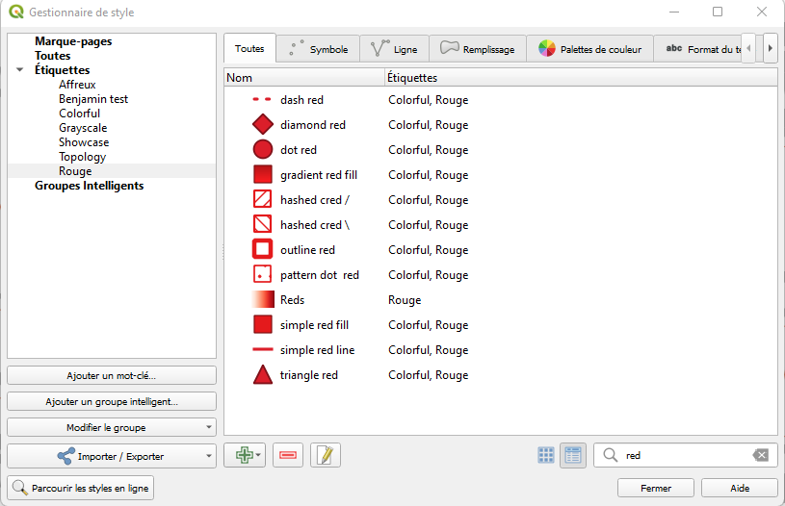The height and width of the screenshot is (506, 785).
Task: Open the Importer / Exporter dropdown menu
Action: pos(112,456)
